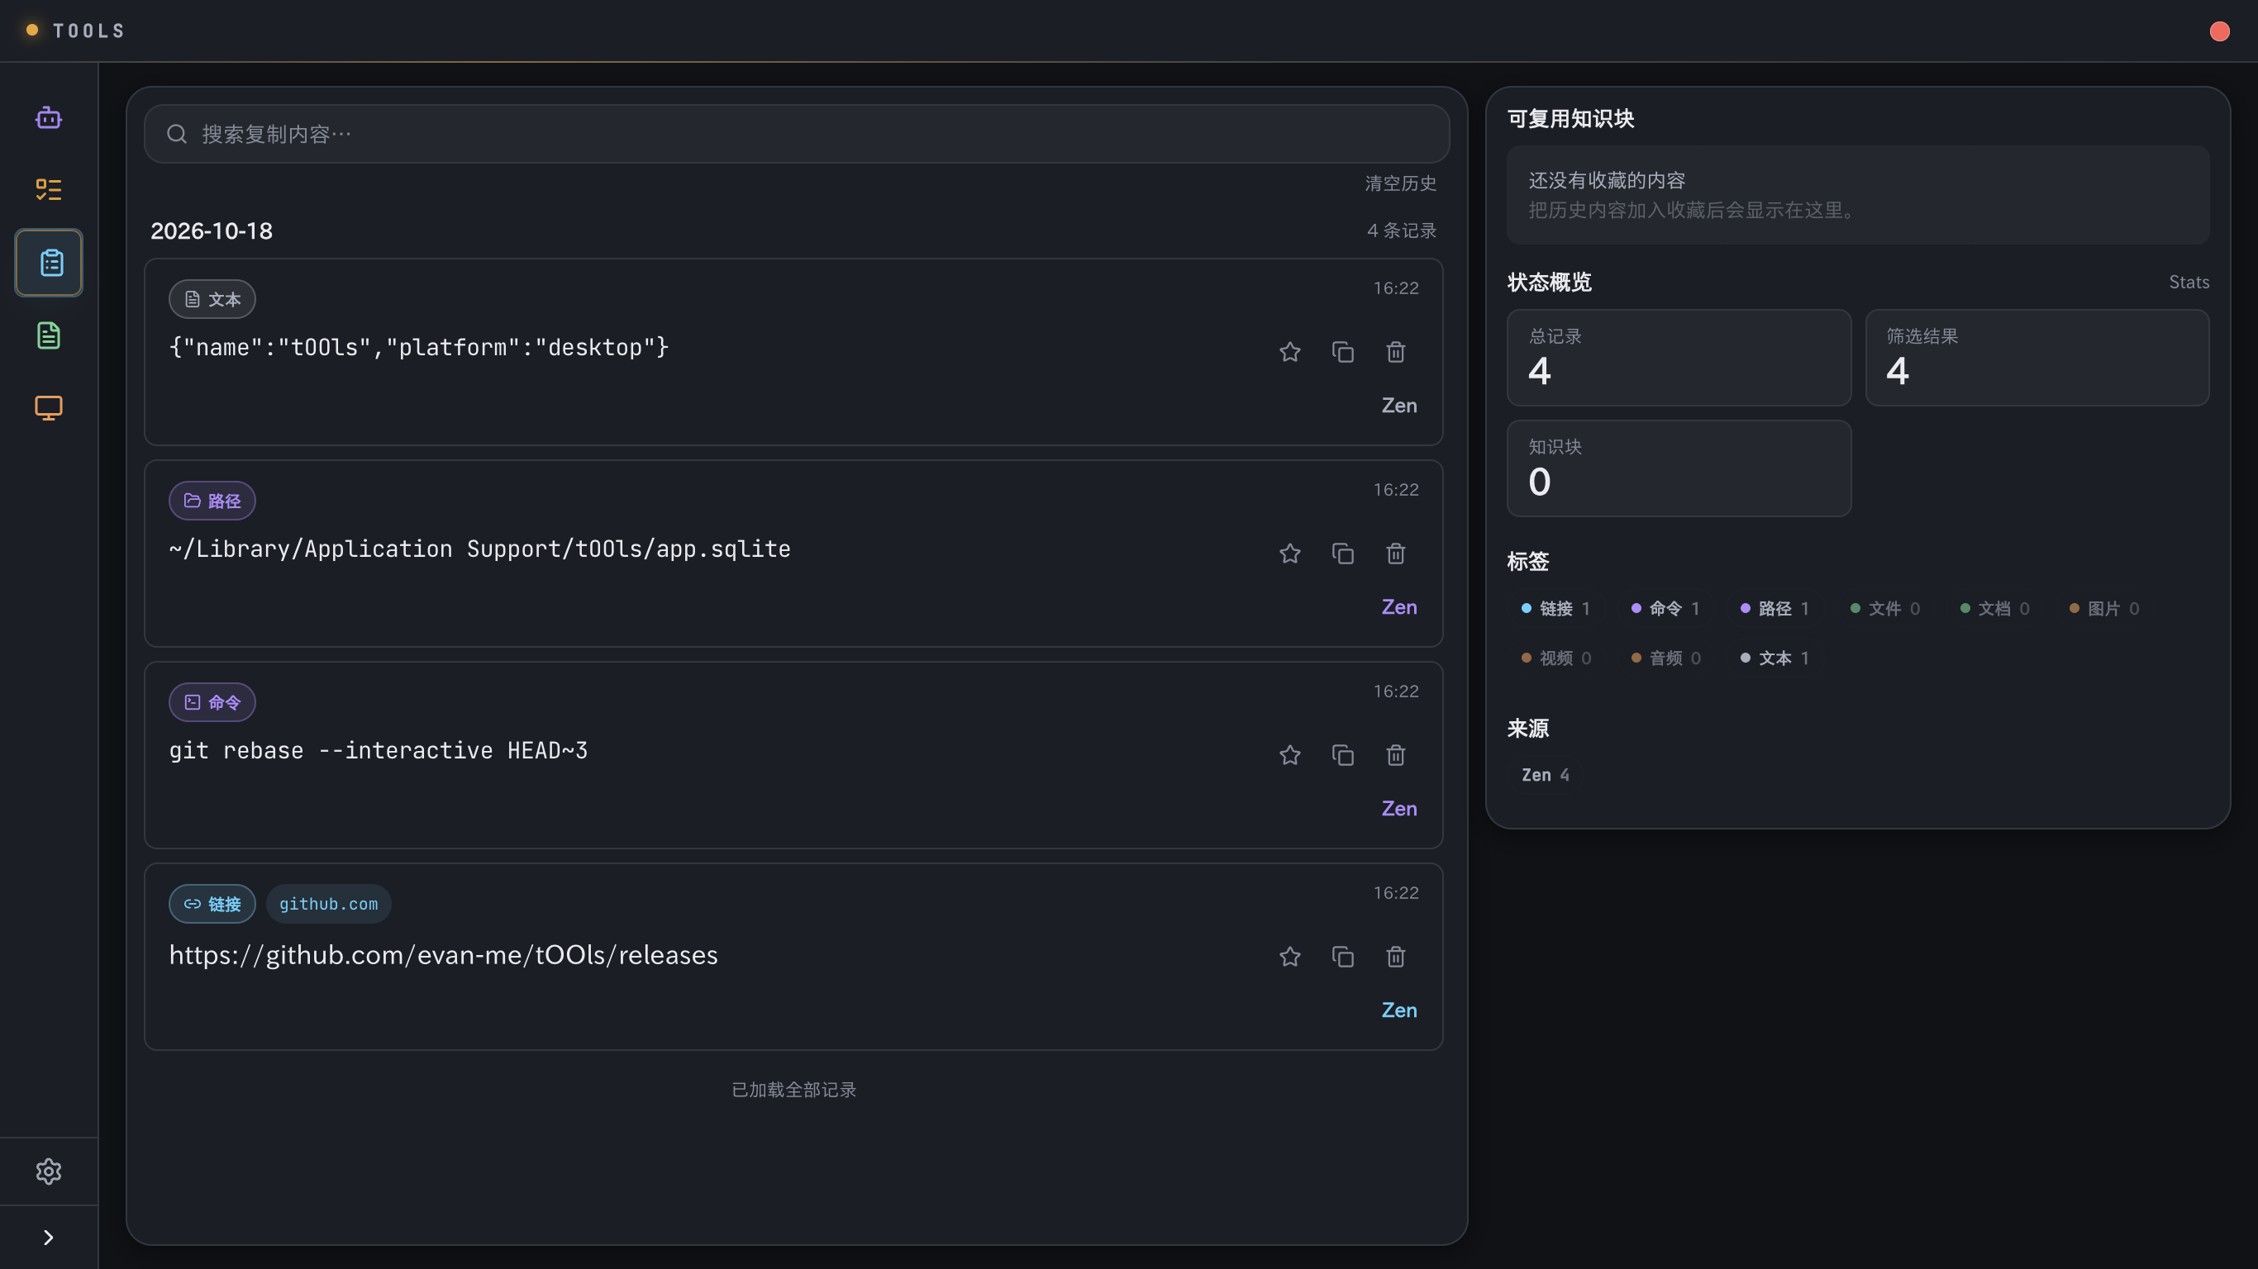The height and width of the screenshot is (1269, 2258).
Task: Click the 清空历史 clear history button
Action: pyautogui.click(x=1400, y=183)
